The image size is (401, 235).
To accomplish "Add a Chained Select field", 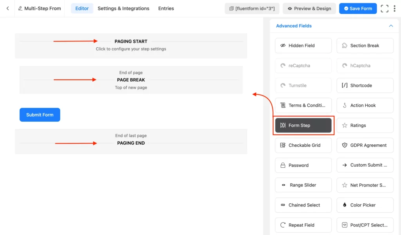I will coord(303,205).
